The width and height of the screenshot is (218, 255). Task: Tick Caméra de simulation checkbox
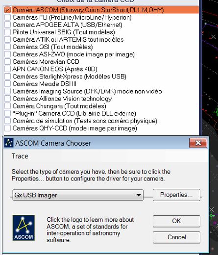(x=7, y=121)
